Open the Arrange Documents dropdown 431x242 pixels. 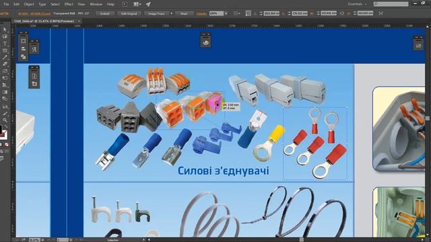pyautogui.click(x=137, y=4)
